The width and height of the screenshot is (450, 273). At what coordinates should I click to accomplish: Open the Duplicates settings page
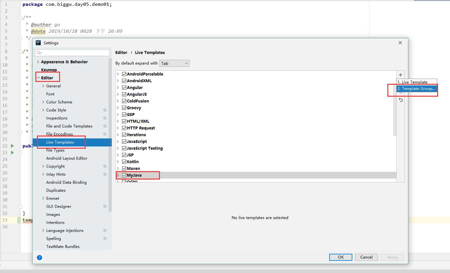click(56, 190)
